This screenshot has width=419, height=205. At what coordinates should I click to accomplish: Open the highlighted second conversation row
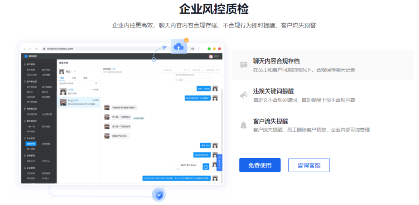(x=79, y=102)
